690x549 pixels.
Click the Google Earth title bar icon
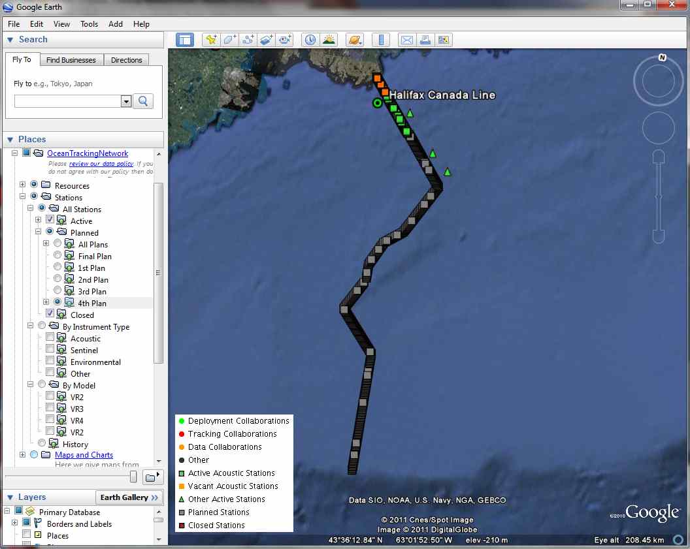(8, 7)
